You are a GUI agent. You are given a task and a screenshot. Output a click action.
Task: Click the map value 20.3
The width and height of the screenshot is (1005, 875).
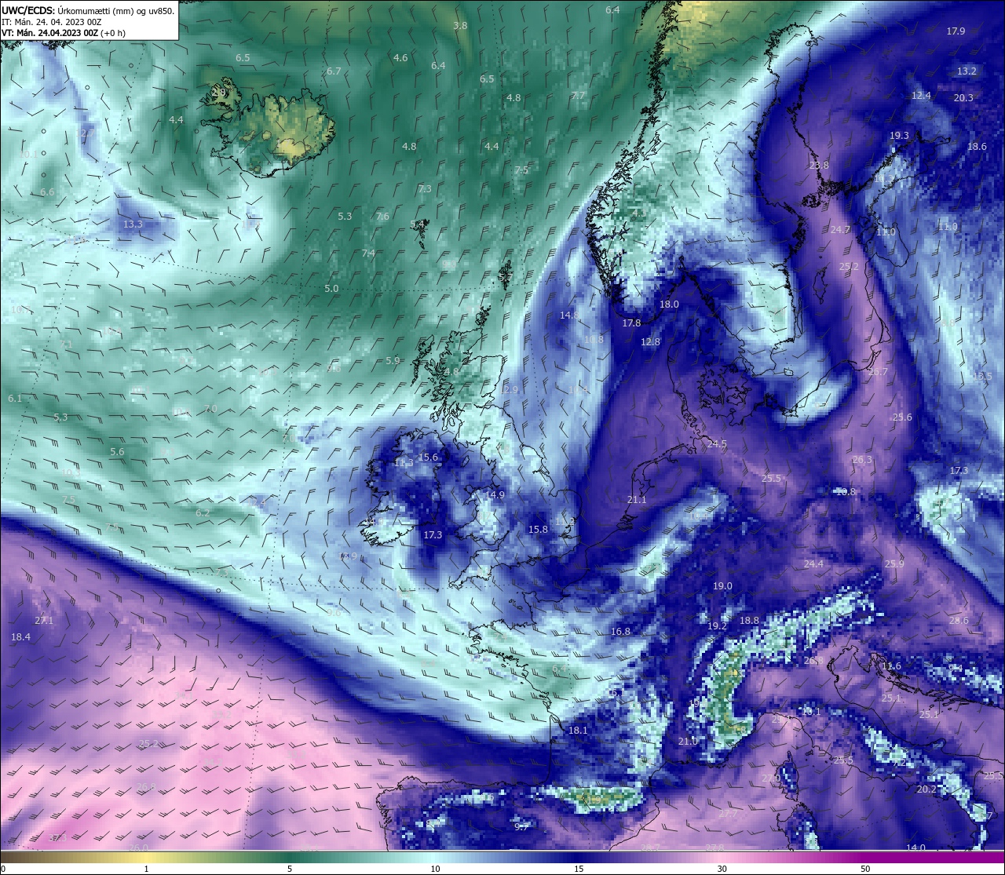(963, 98)
